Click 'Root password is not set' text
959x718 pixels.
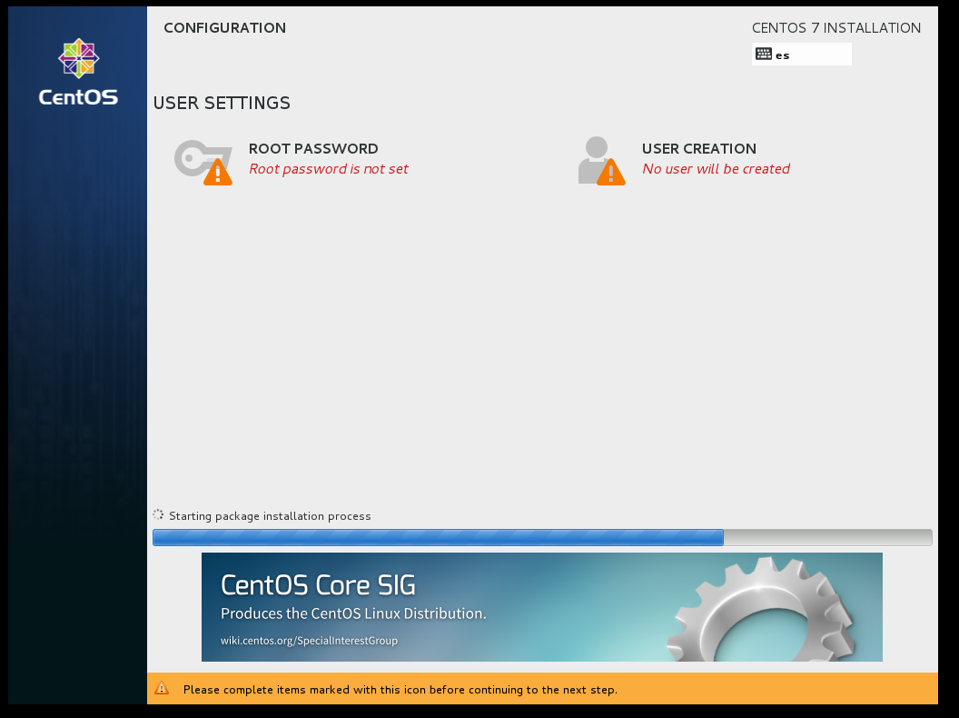pos(329,169)
